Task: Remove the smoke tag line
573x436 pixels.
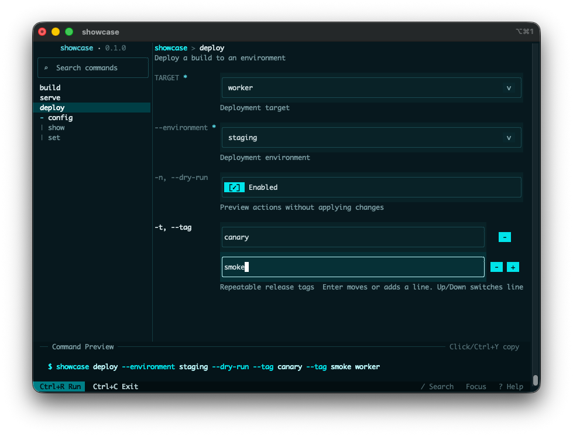Action: [x=496, y=267]
